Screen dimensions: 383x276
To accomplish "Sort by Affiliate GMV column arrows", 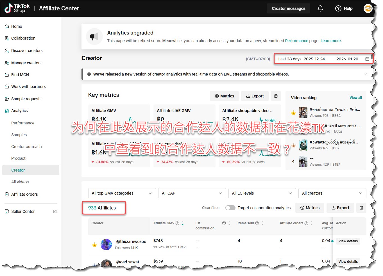I will pyautogui.click(x=183, y=223).
